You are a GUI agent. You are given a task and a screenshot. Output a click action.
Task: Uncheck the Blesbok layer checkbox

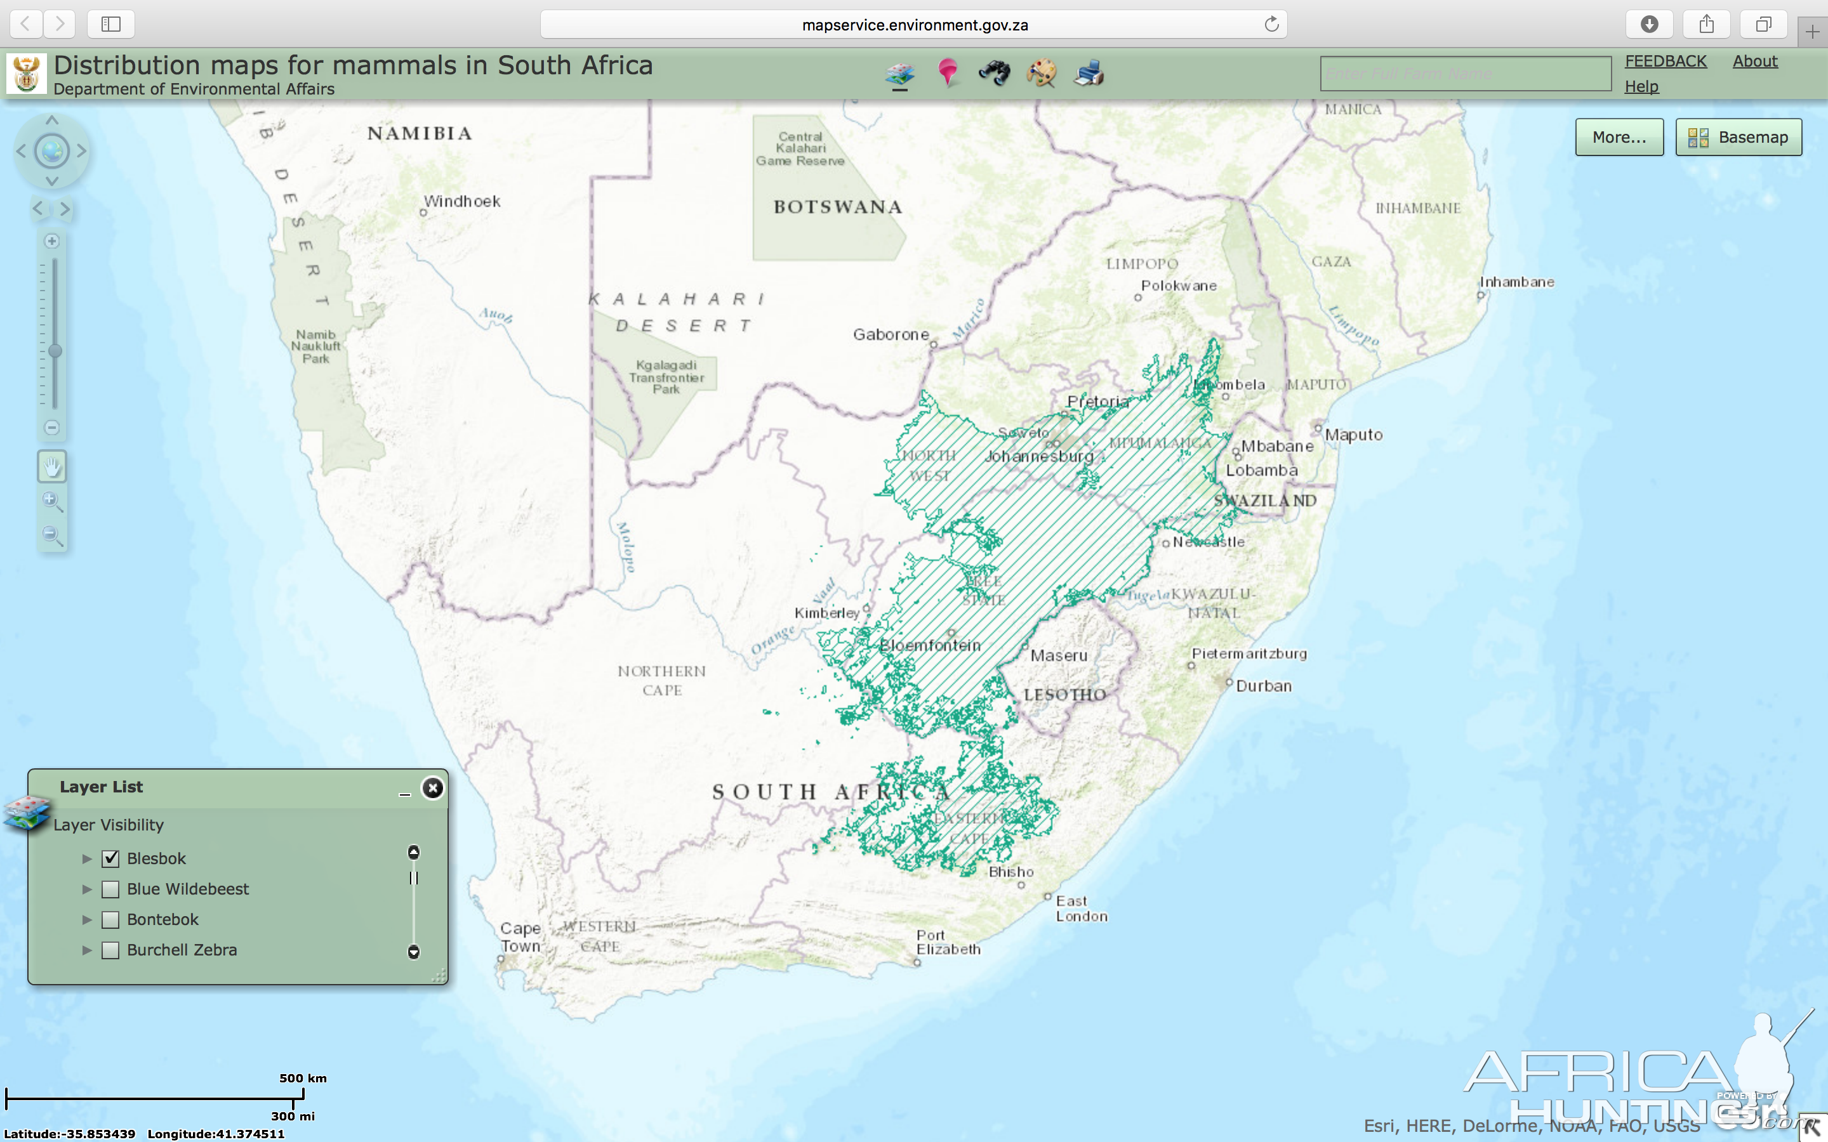pyautogui.click(x=110, y=859)
